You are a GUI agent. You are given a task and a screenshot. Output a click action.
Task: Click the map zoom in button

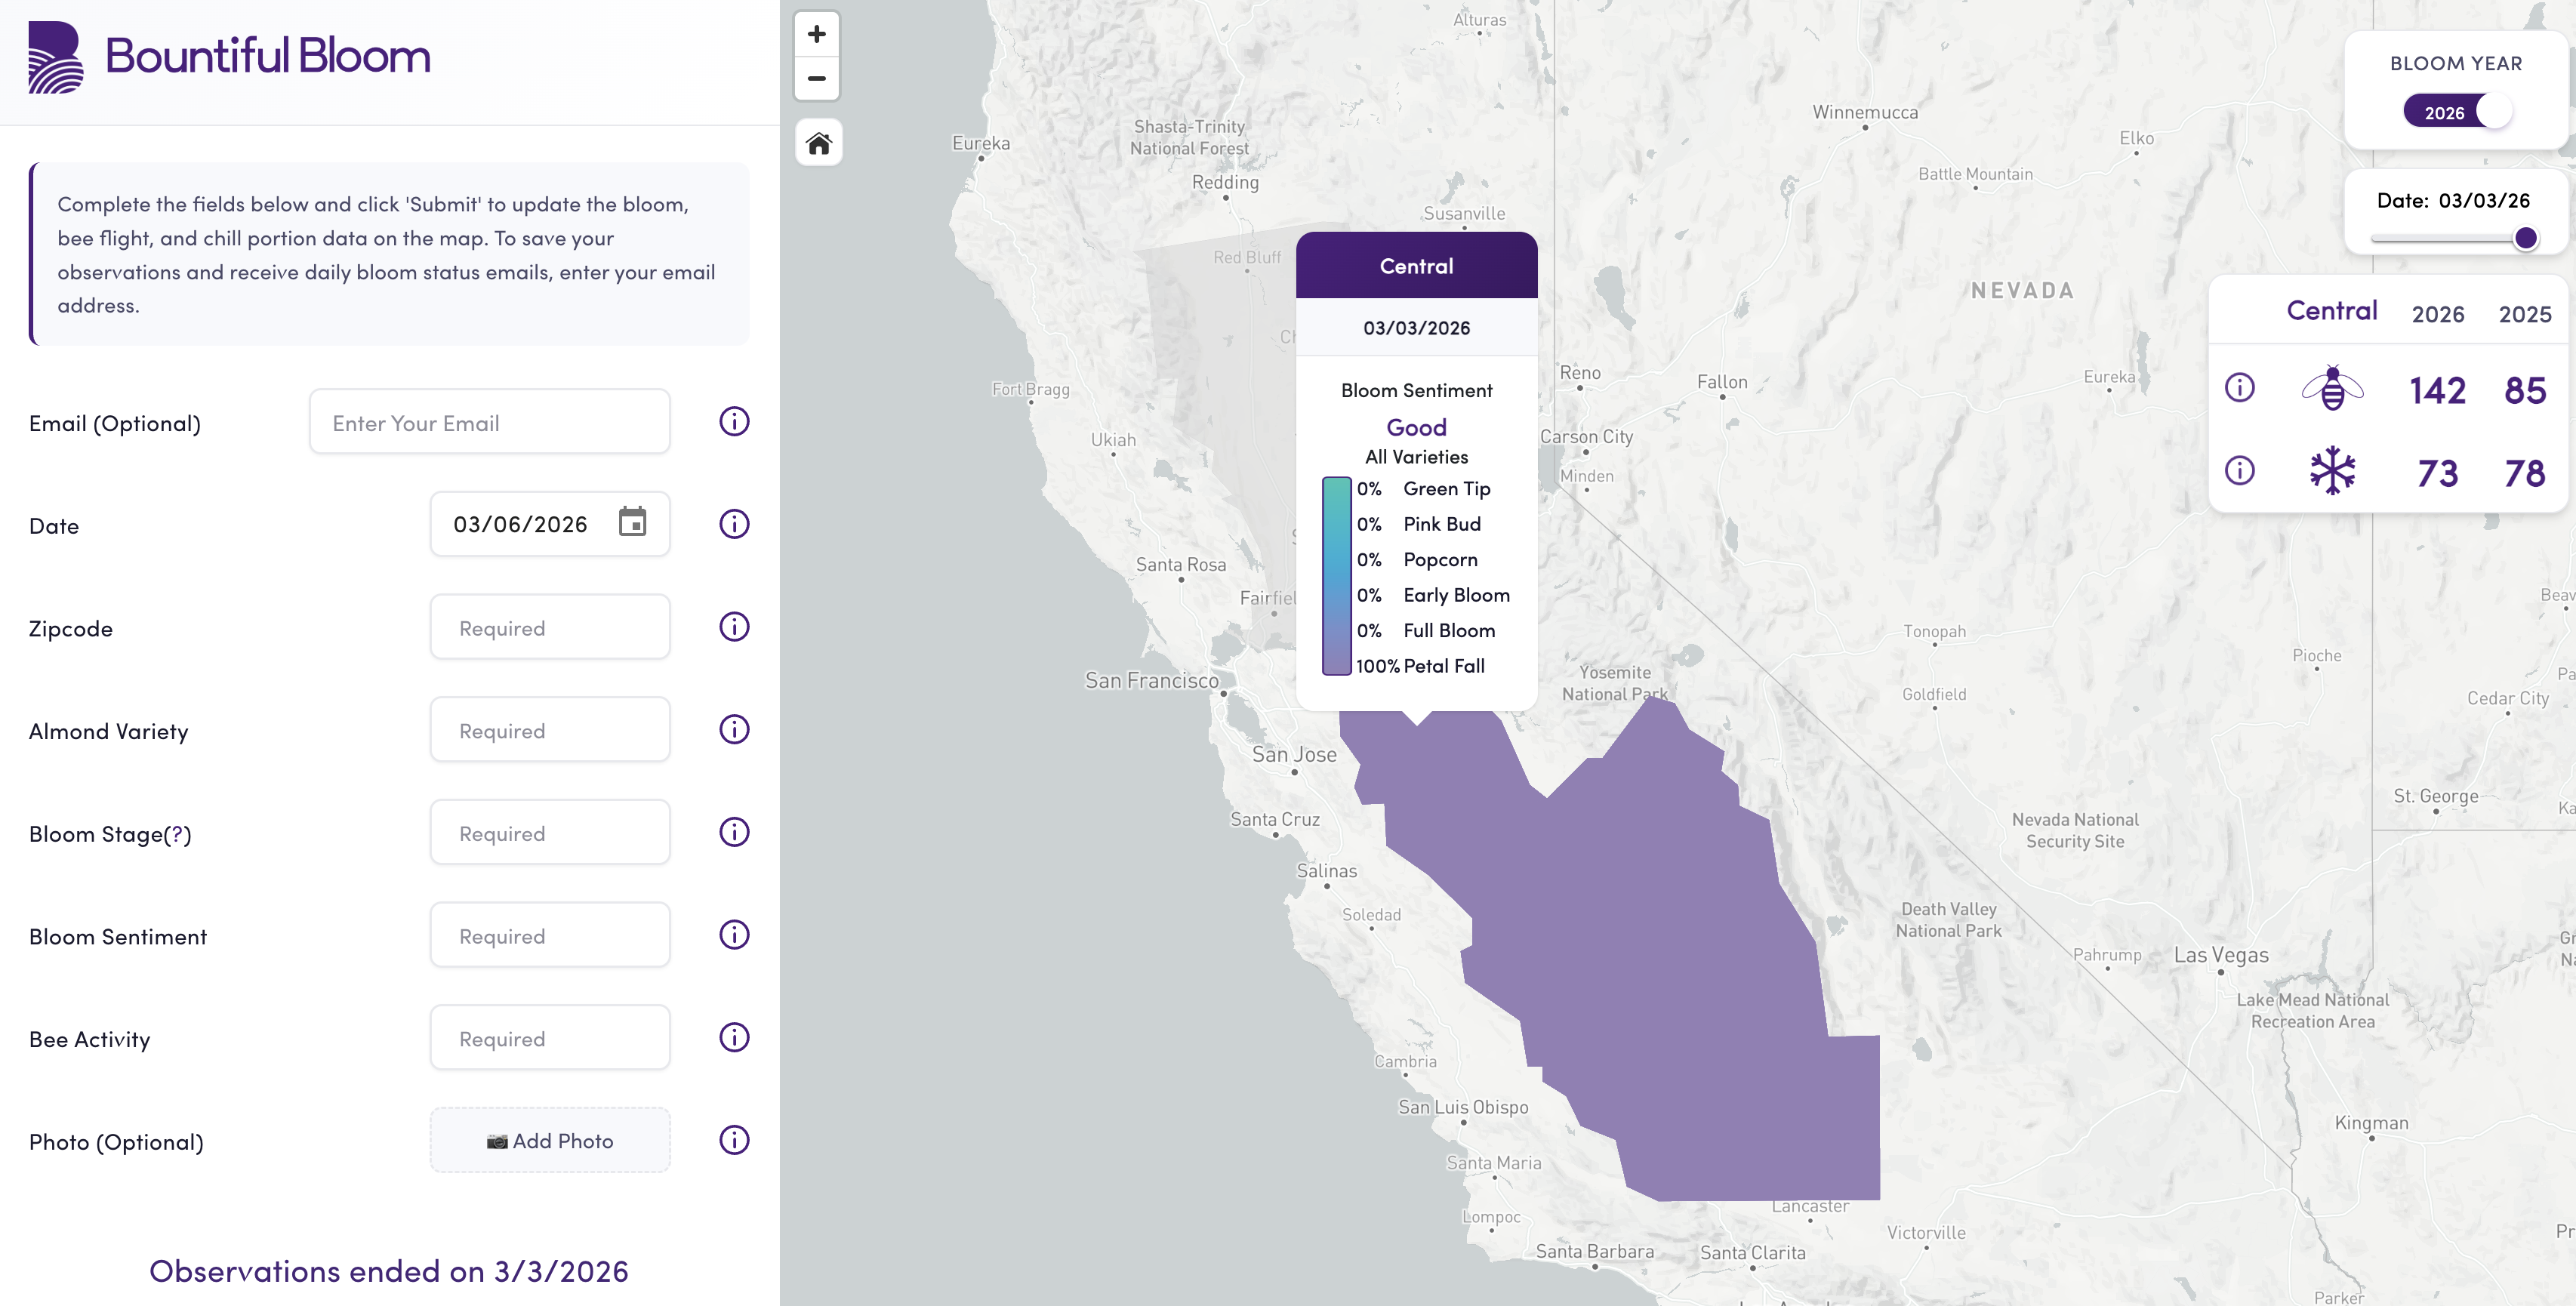pyautogui.click(x=817, y=34)
